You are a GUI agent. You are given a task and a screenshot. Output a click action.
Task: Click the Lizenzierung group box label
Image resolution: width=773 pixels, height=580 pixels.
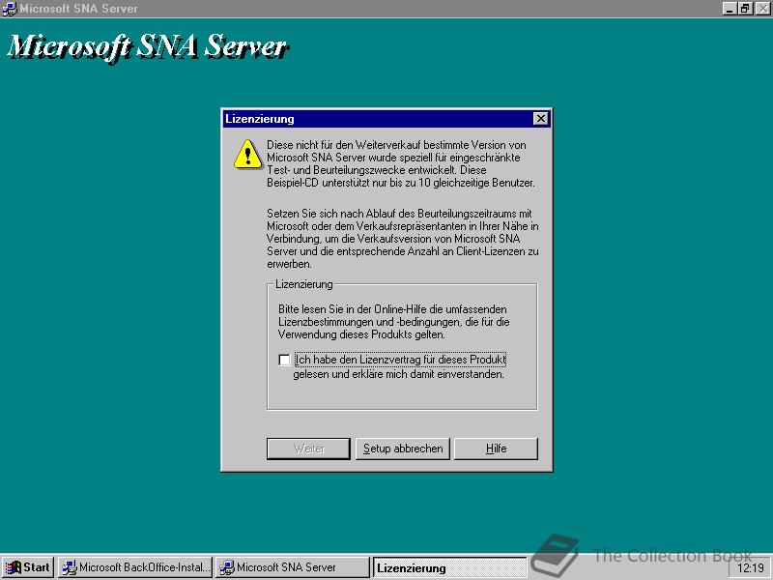303,284
